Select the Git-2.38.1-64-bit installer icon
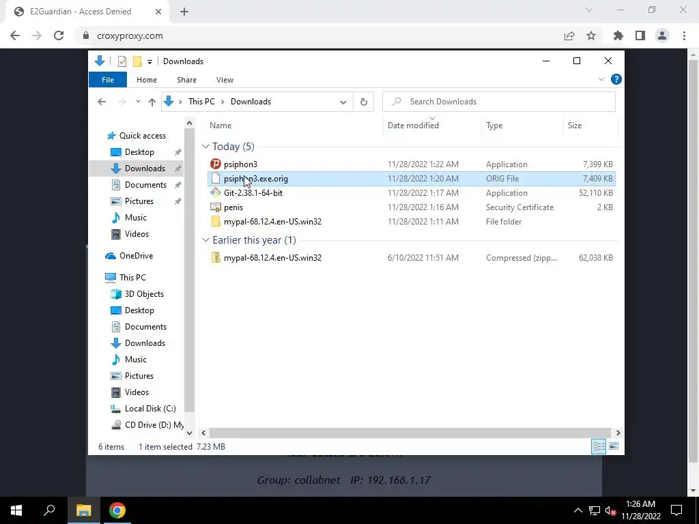This screenshot has height=524, width=699. [216, 193]
